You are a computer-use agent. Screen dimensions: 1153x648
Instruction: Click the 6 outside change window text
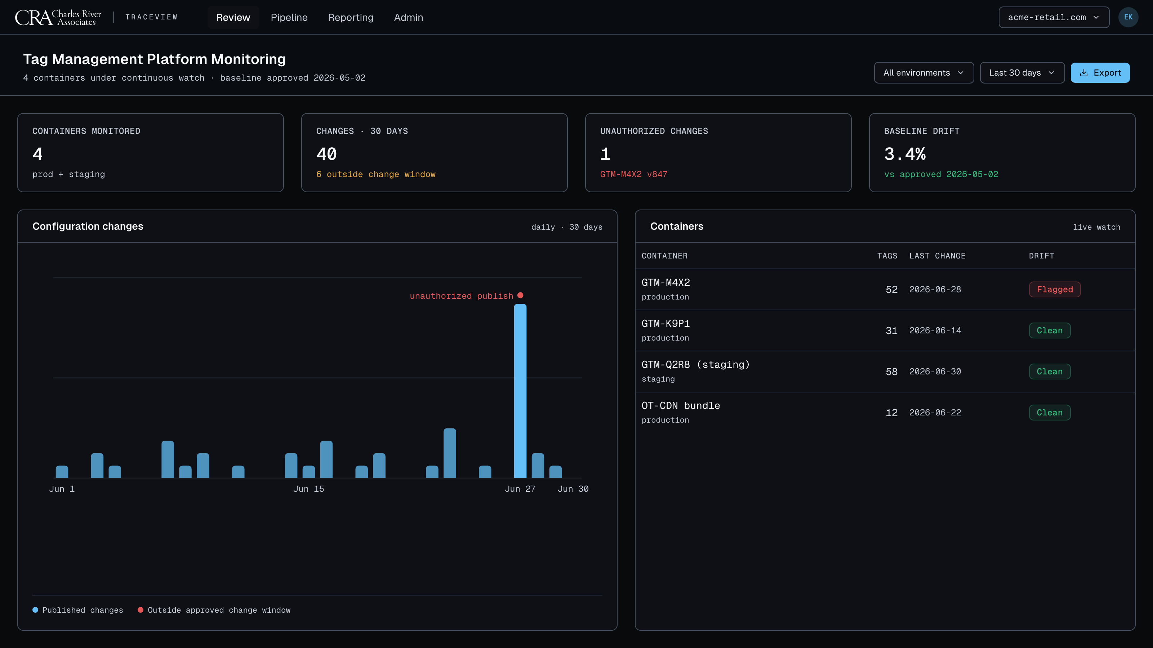pyautogui.click(x=375, y=174)
